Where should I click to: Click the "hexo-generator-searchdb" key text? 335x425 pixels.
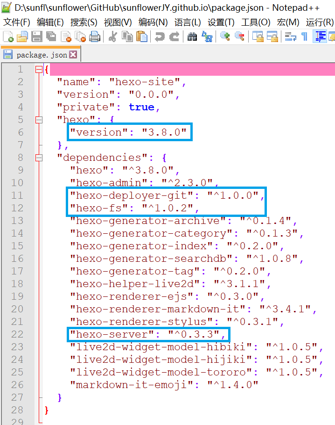[x=151, y=259]
